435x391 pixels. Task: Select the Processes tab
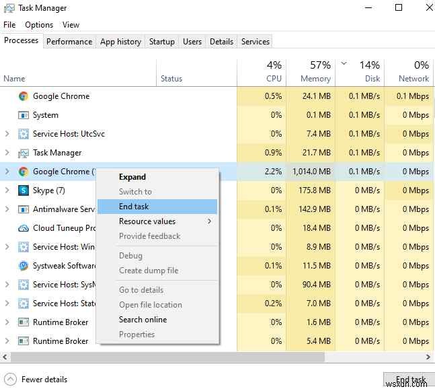click(22, 40)
